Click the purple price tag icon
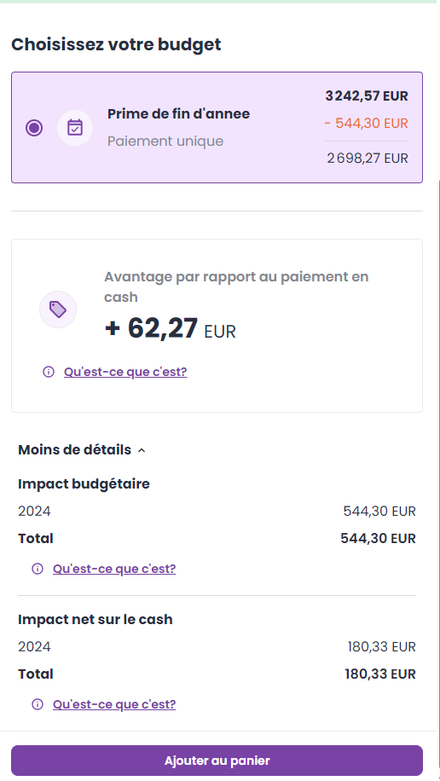 [58, 310]
